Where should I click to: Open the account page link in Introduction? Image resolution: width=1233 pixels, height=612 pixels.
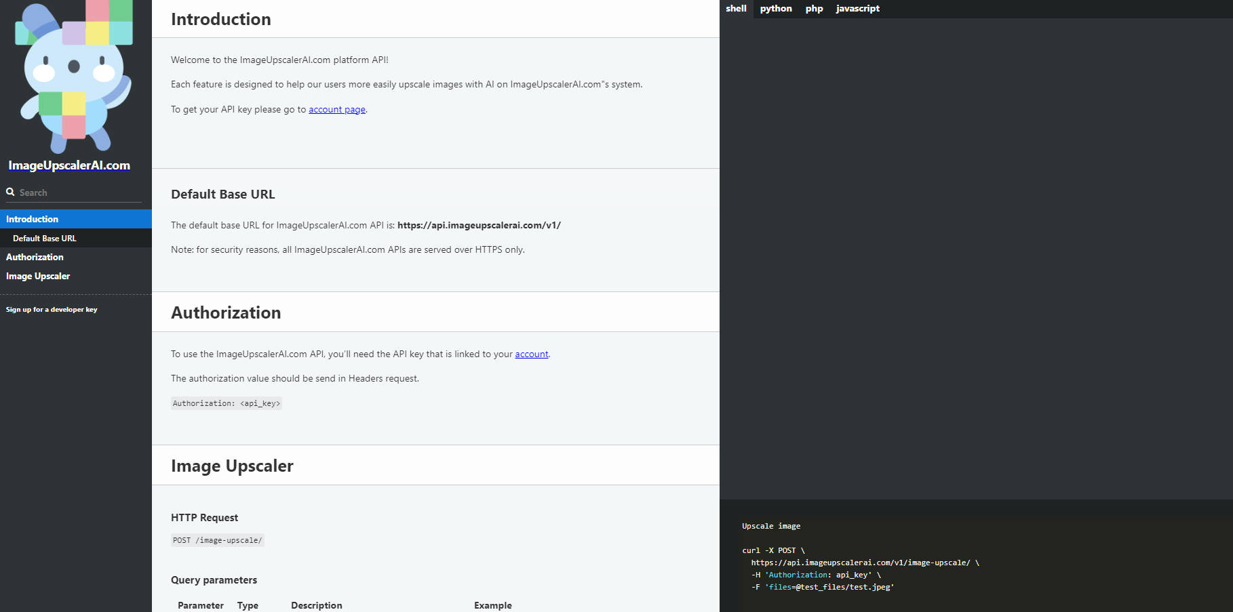tap(337, 110)
